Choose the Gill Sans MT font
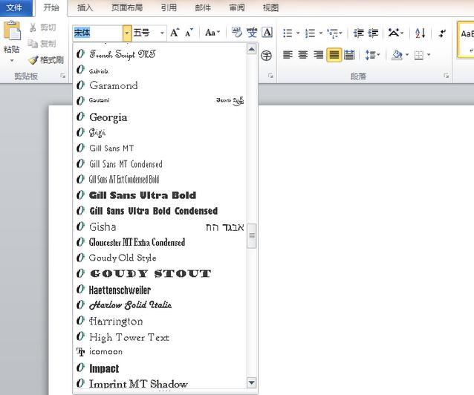The image size is (474, 395). pyautogui.click(x=160, y=148)
